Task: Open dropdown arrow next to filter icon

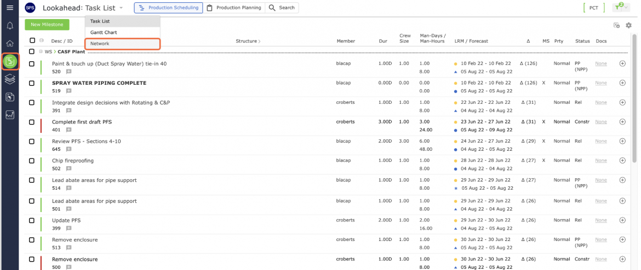Action: click(626, 8)
